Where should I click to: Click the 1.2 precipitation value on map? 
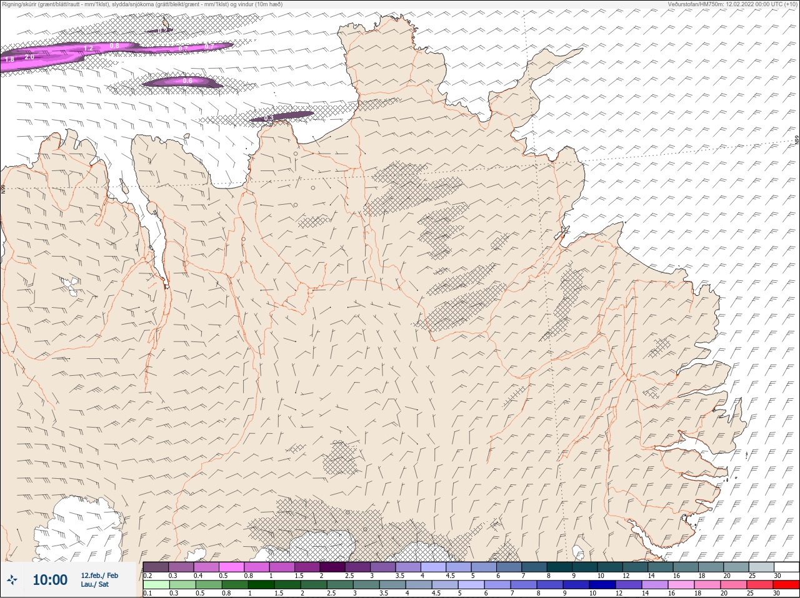(x=88, y=48)
